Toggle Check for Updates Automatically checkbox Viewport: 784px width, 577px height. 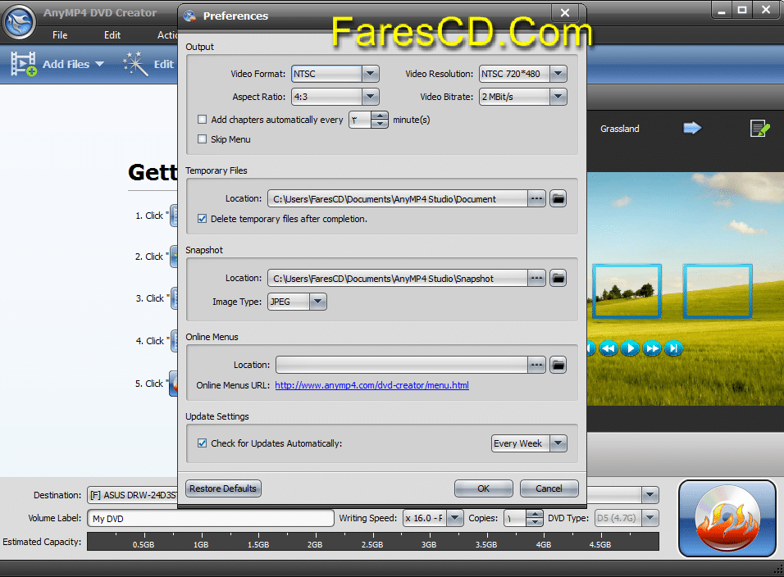(202, 443)
